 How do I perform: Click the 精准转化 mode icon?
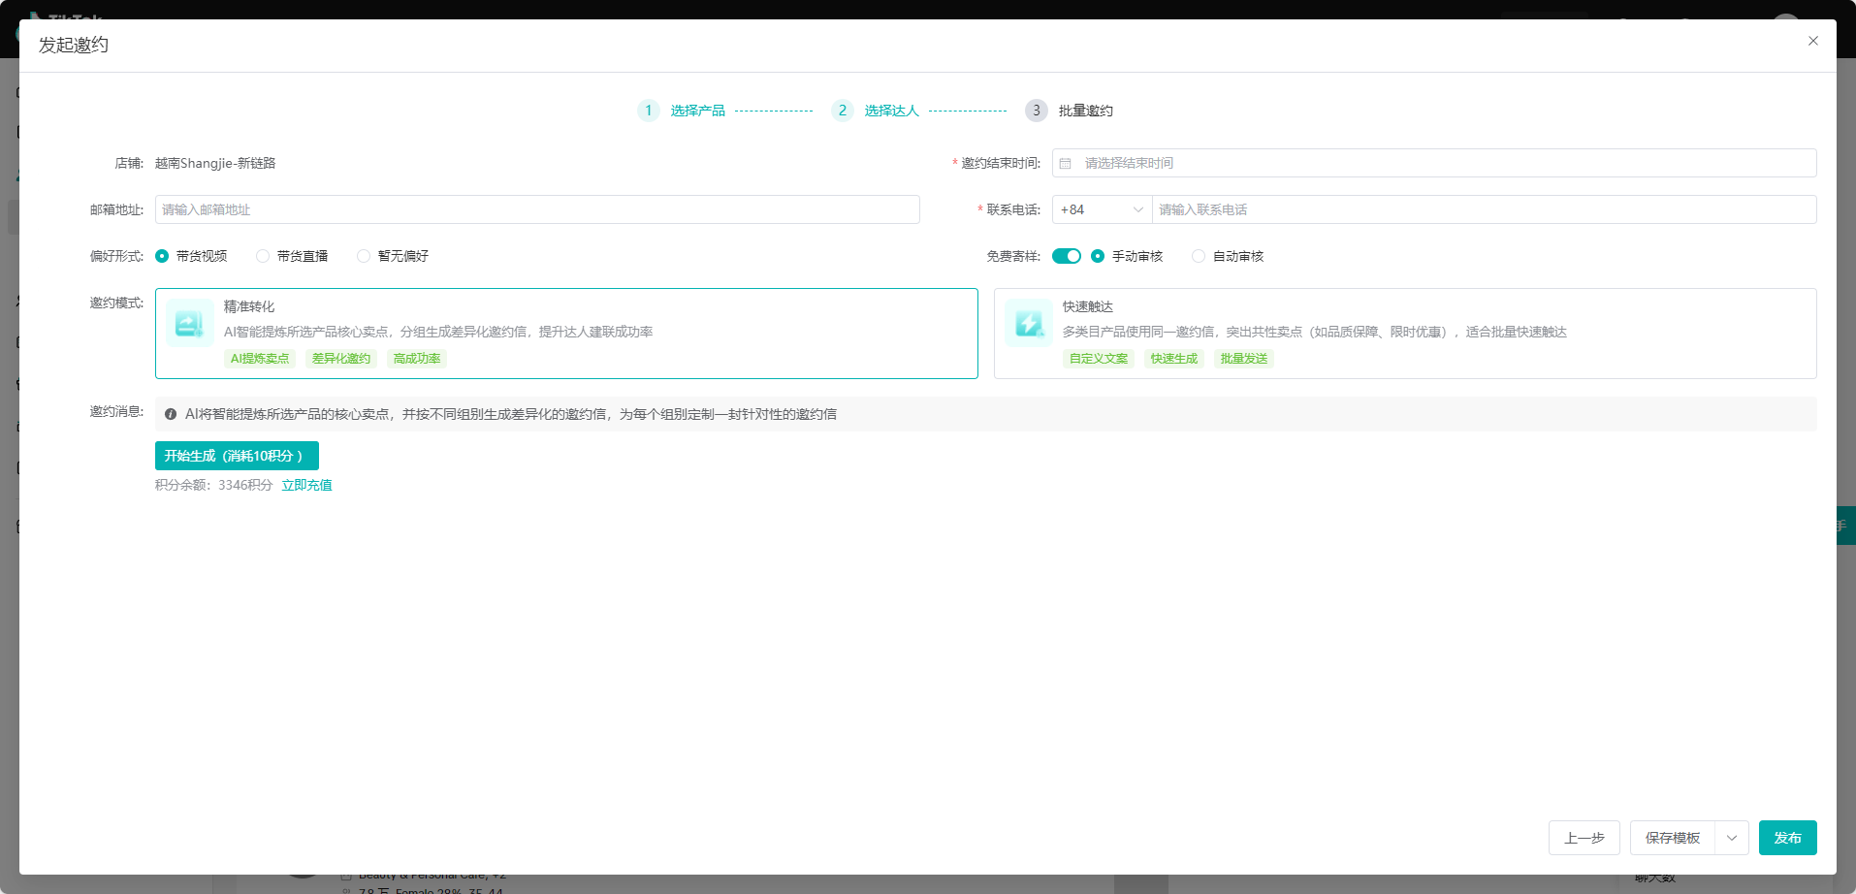189,323
